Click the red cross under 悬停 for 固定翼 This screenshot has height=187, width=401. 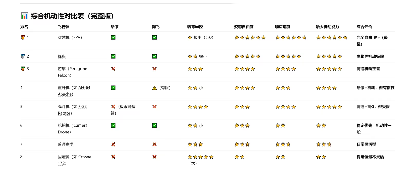click(x=113, y=157)
